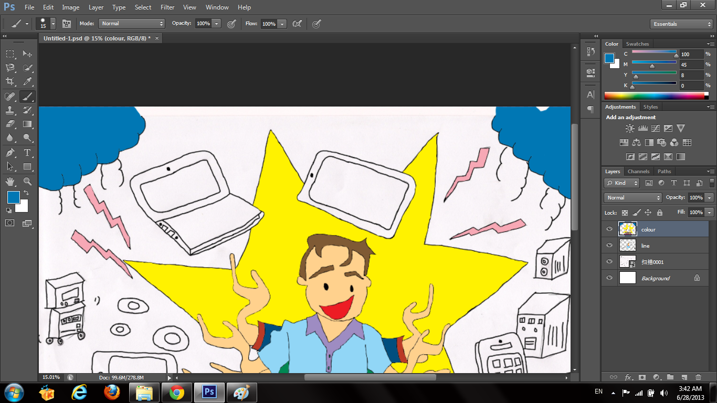This screenshot has height=403, width=717.
Task: Select the Eyedropper tool
Action: 27,81
